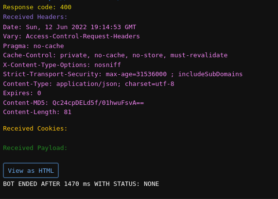Click the Content-Type: application/json line
Viewport: 278px width, 199px height.
pos(88,84)
